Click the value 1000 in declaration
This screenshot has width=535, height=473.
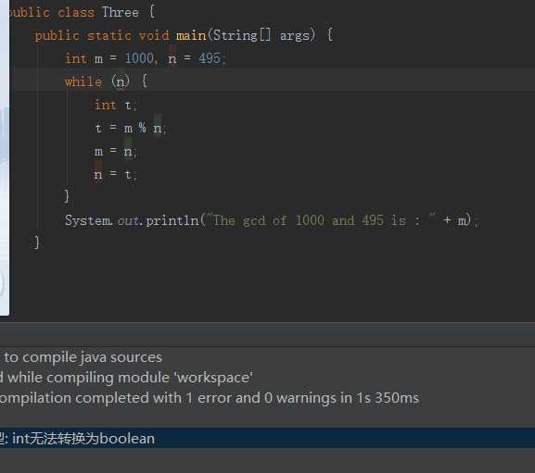139,58
